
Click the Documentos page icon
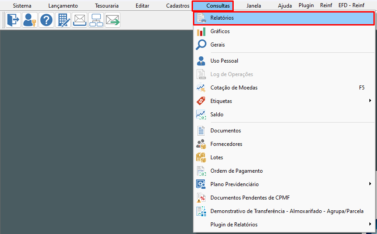[201, 131]
